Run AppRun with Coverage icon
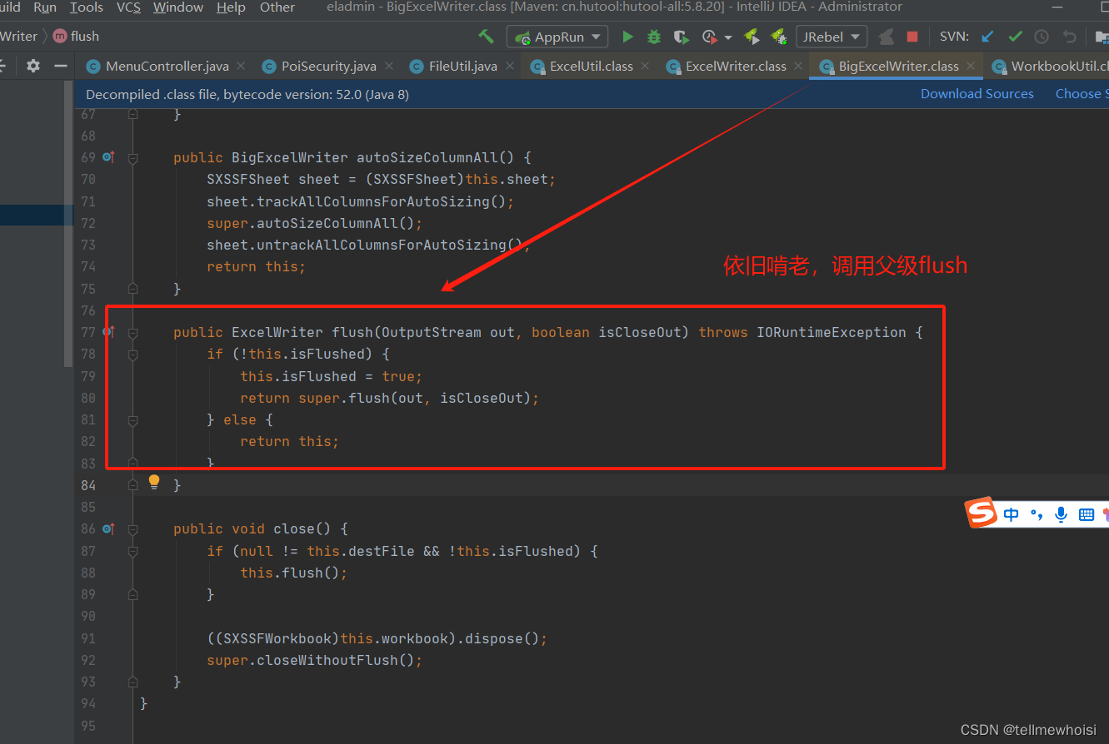The image size is (1109, 744). click(682, 37)
